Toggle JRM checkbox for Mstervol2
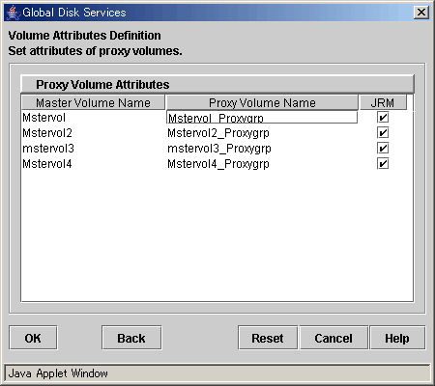 tap(383, 133)
